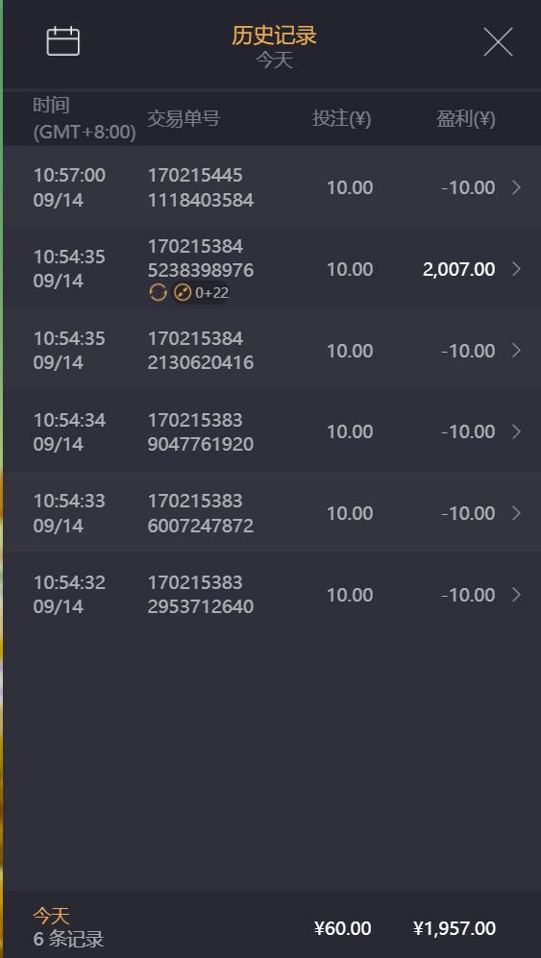541x958 pixels.
Task: Open details chevron for transaction 2130620416
Action: pos(517,350)
